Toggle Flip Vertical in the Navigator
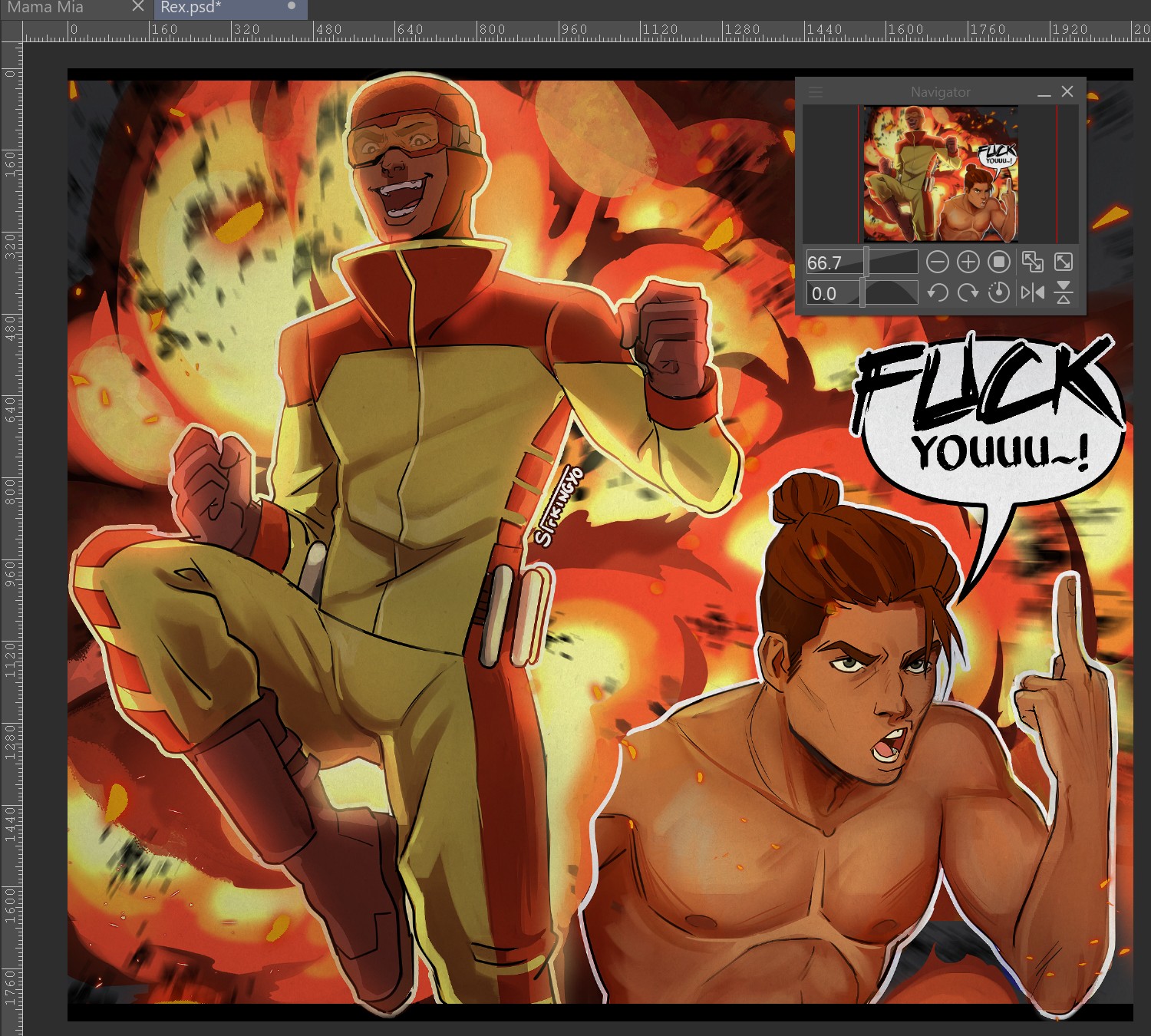 1064,292
